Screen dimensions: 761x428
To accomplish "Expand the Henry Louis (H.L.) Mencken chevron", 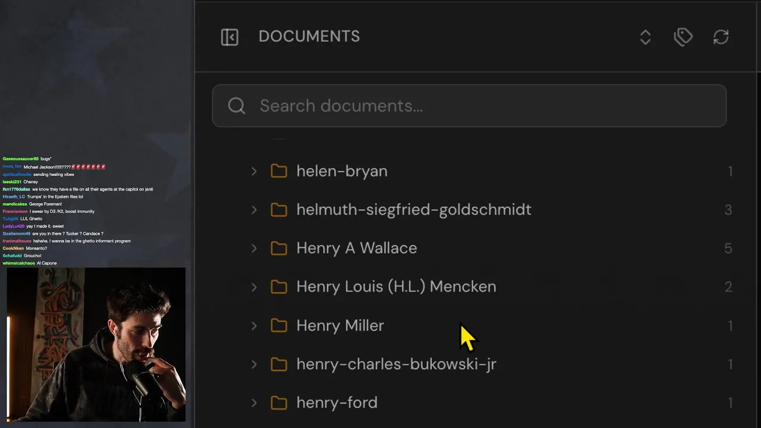I will (254, 287).
